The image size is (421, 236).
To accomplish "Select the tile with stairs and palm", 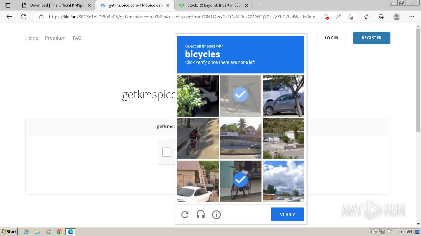I will click(x=284, y=139).
